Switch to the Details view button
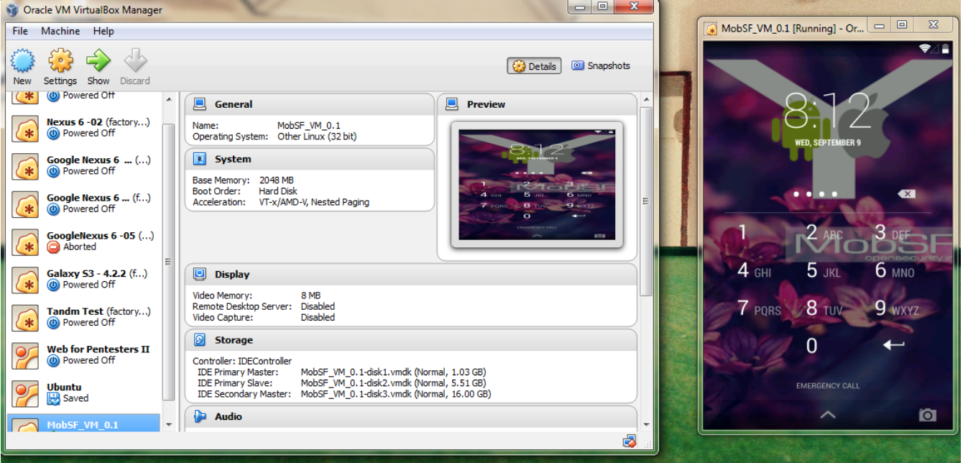The height and width of the screenshot is (463, 963). (x=535, y=66)
